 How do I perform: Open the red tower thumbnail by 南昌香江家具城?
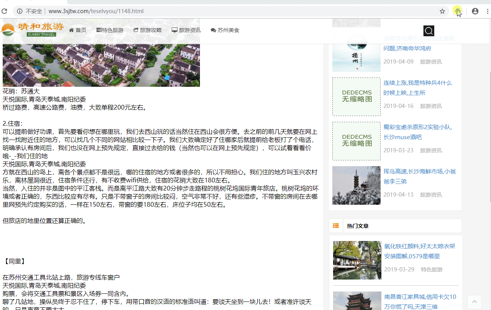click(357, 301)
